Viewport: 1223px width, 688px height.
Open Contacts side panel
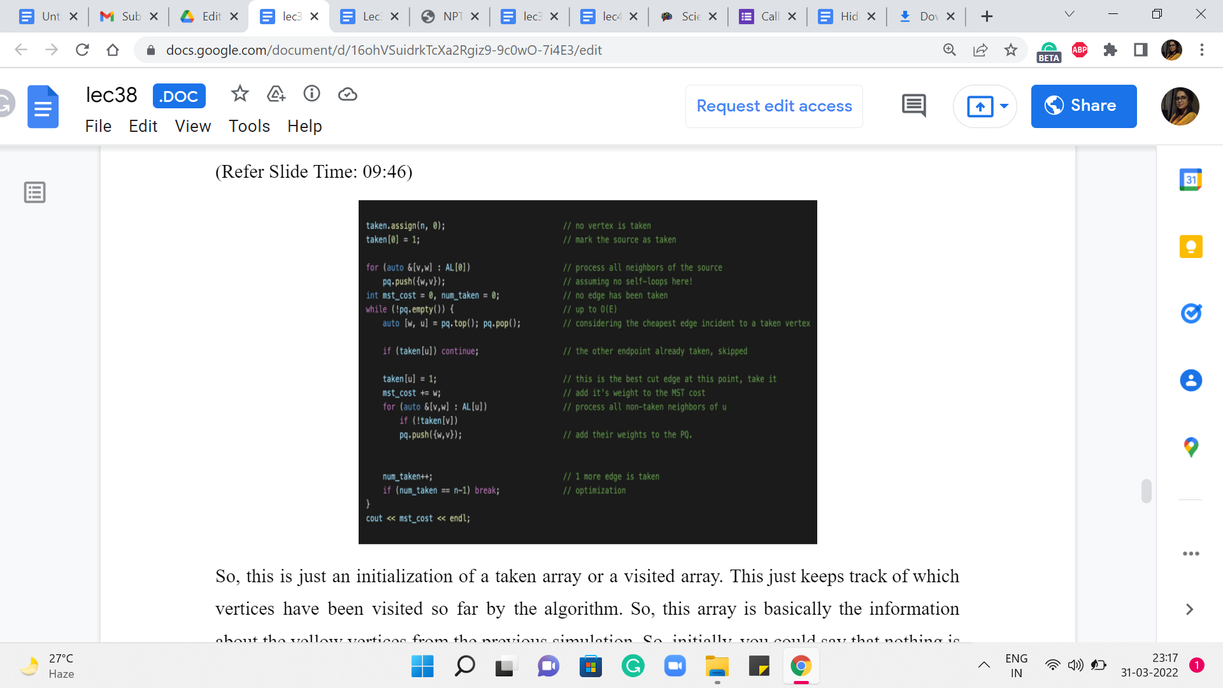[x=1190, y=380]
